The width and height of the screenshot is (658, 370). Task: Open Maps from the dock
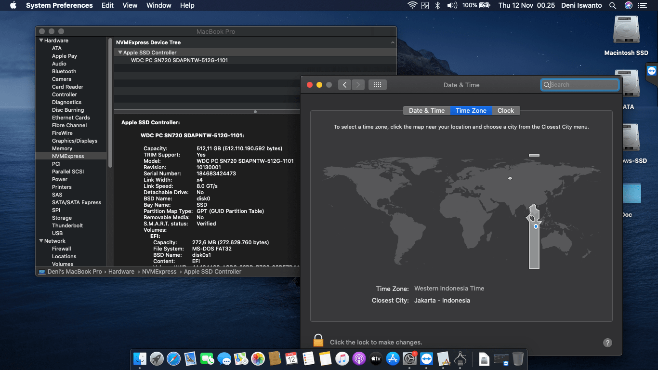(x=241, y=358)
